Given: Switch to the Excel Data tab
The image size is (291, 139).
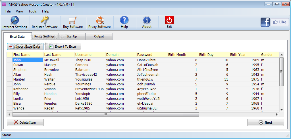Looking at the screenshot, I should (x=17, y=36).
